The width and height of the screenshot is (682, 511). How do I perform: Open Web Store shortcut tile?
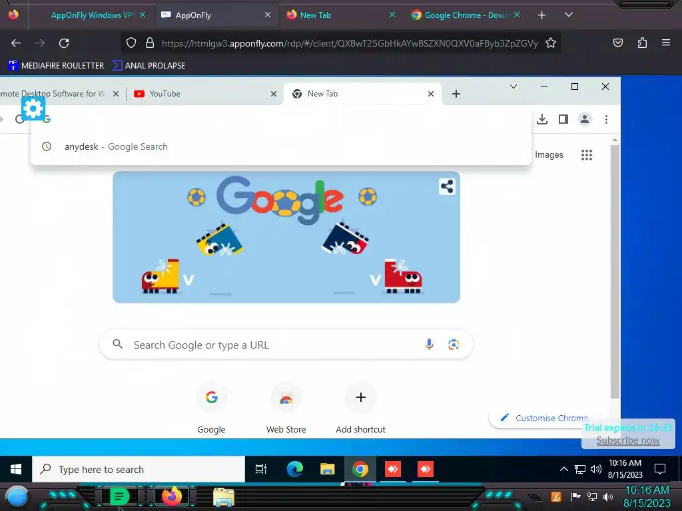286,408
